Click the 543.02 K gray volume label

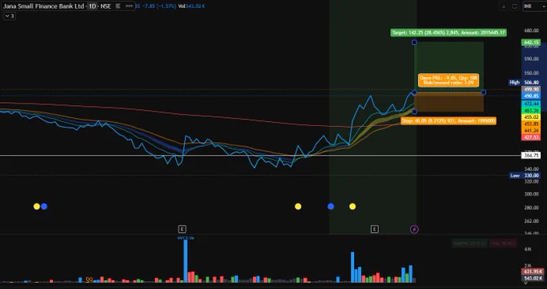533,279
